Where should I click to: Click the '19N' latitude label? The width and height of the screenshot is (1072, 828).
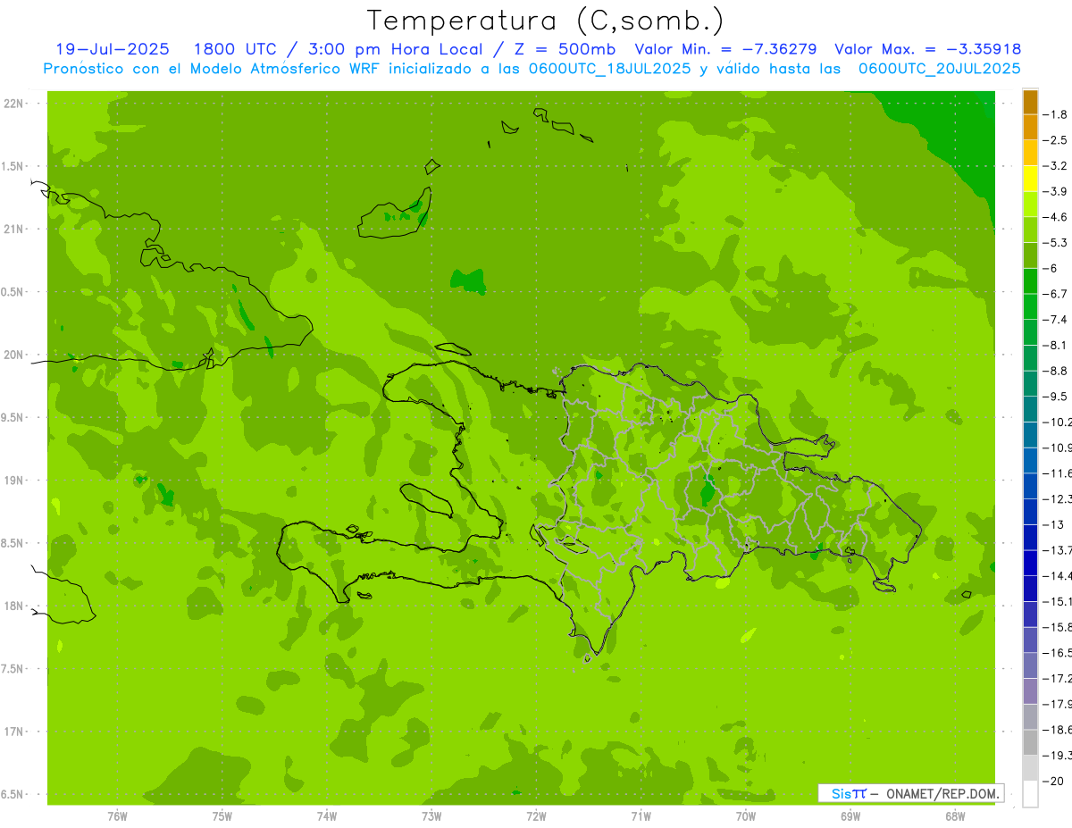pos(13,481)
